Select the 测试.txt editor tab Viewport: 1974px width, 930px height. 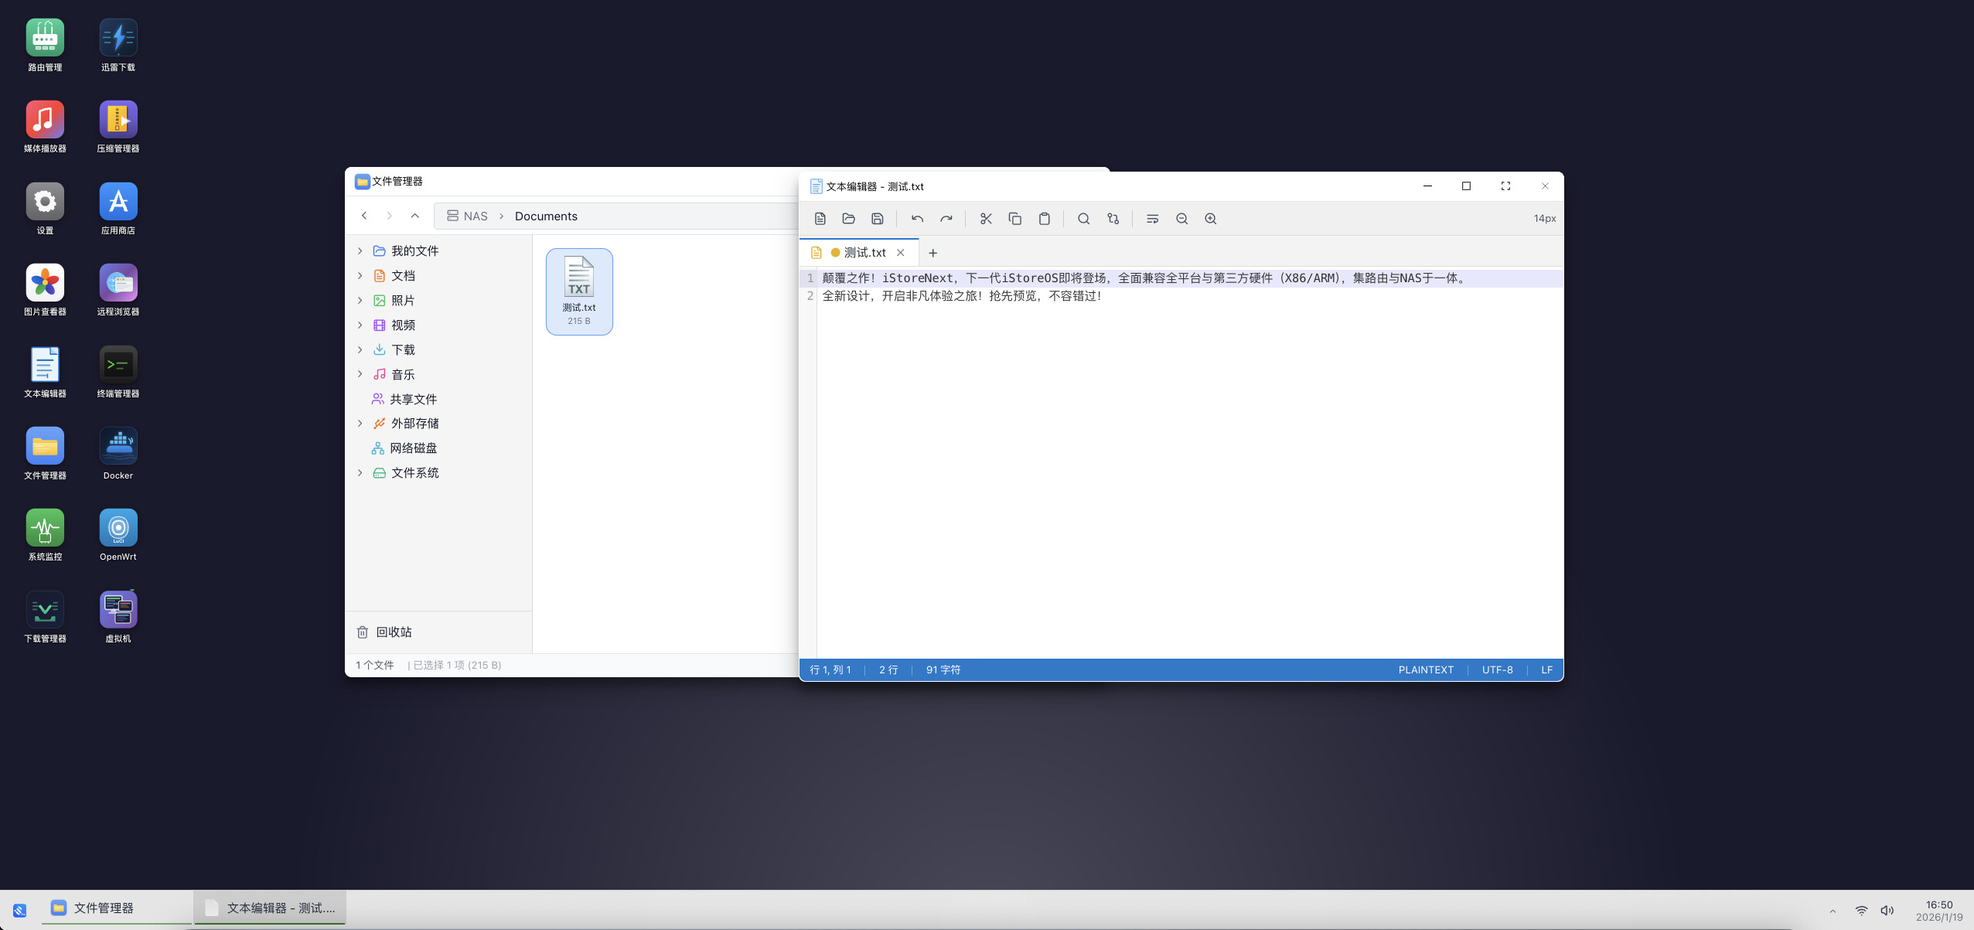(864, 253)
